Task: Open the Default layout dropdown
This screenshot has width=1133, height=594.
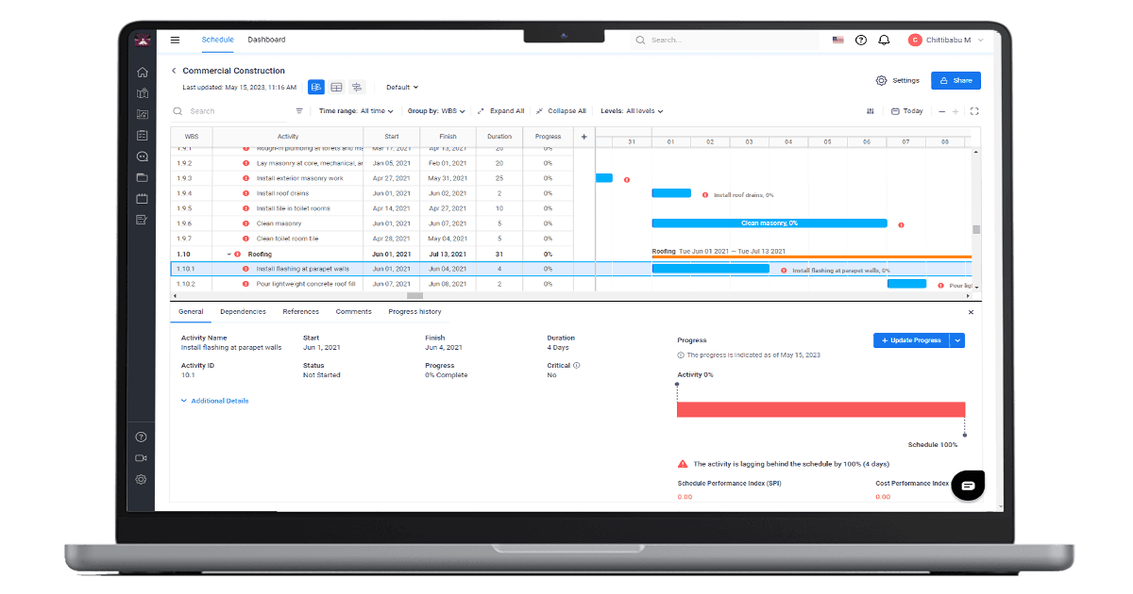Action: click(x=401, y=87)
